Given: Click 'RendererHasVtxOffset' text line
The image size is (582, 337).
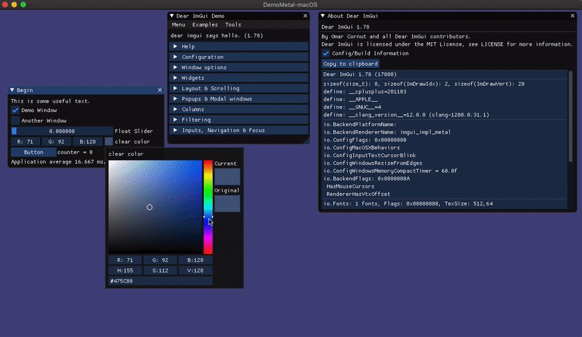Looking at the screenshot, I should coord(358,194).
